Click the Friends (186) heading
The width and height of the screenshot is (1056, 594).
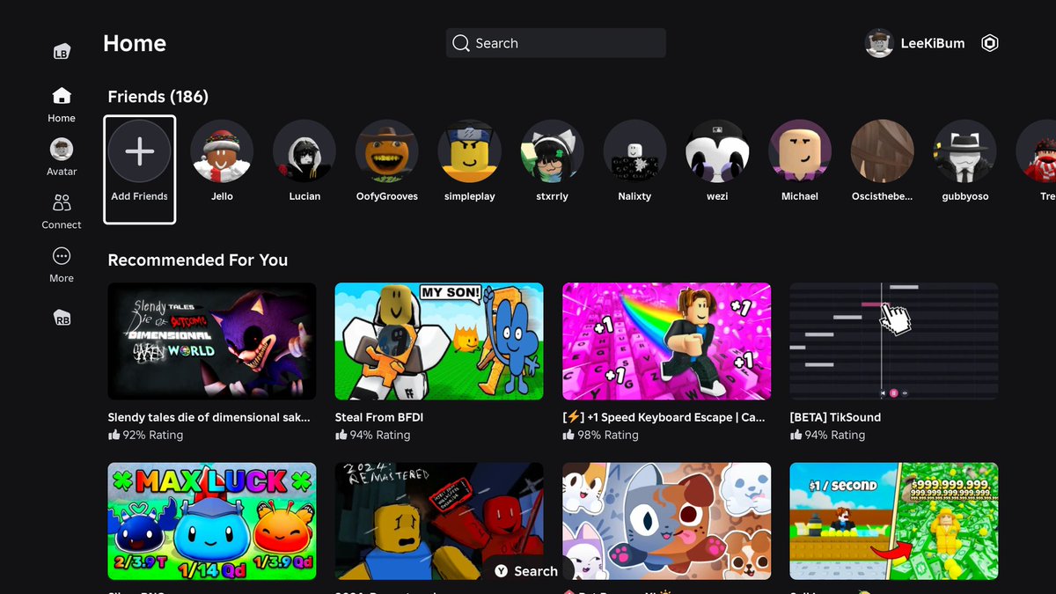(x=158, y=97)
